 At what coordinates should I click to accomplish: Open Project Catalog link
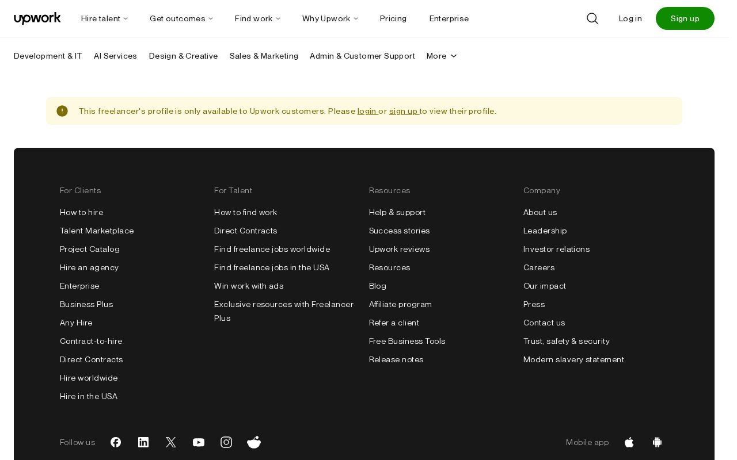[x=90, y=249]
